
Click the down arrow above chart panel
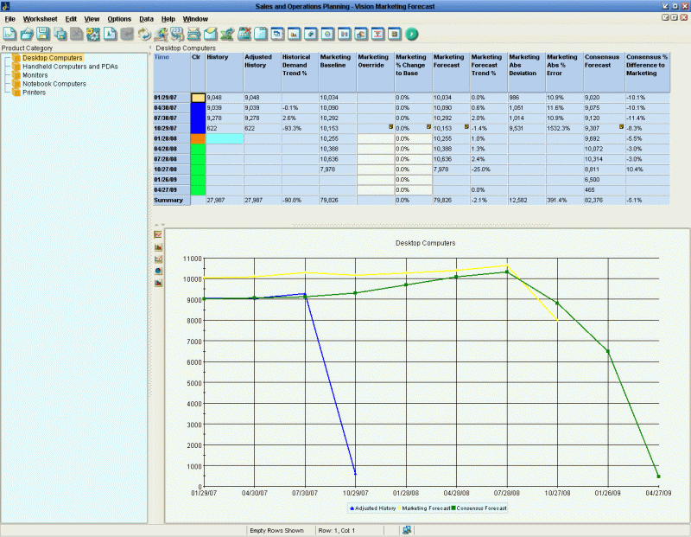click(162, 225)
